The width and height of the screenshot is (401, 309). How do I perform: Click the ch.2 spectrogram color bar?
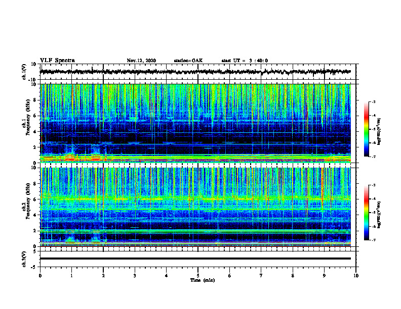[366, 213]
